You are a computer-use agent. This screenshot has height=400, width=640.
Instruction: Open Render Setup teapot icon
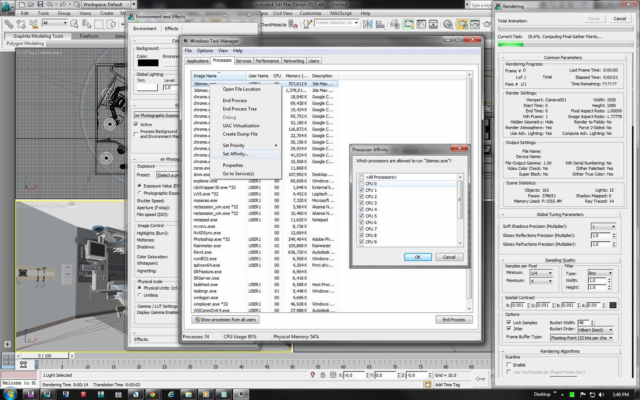pyautogui.click(x=462, y=24)
